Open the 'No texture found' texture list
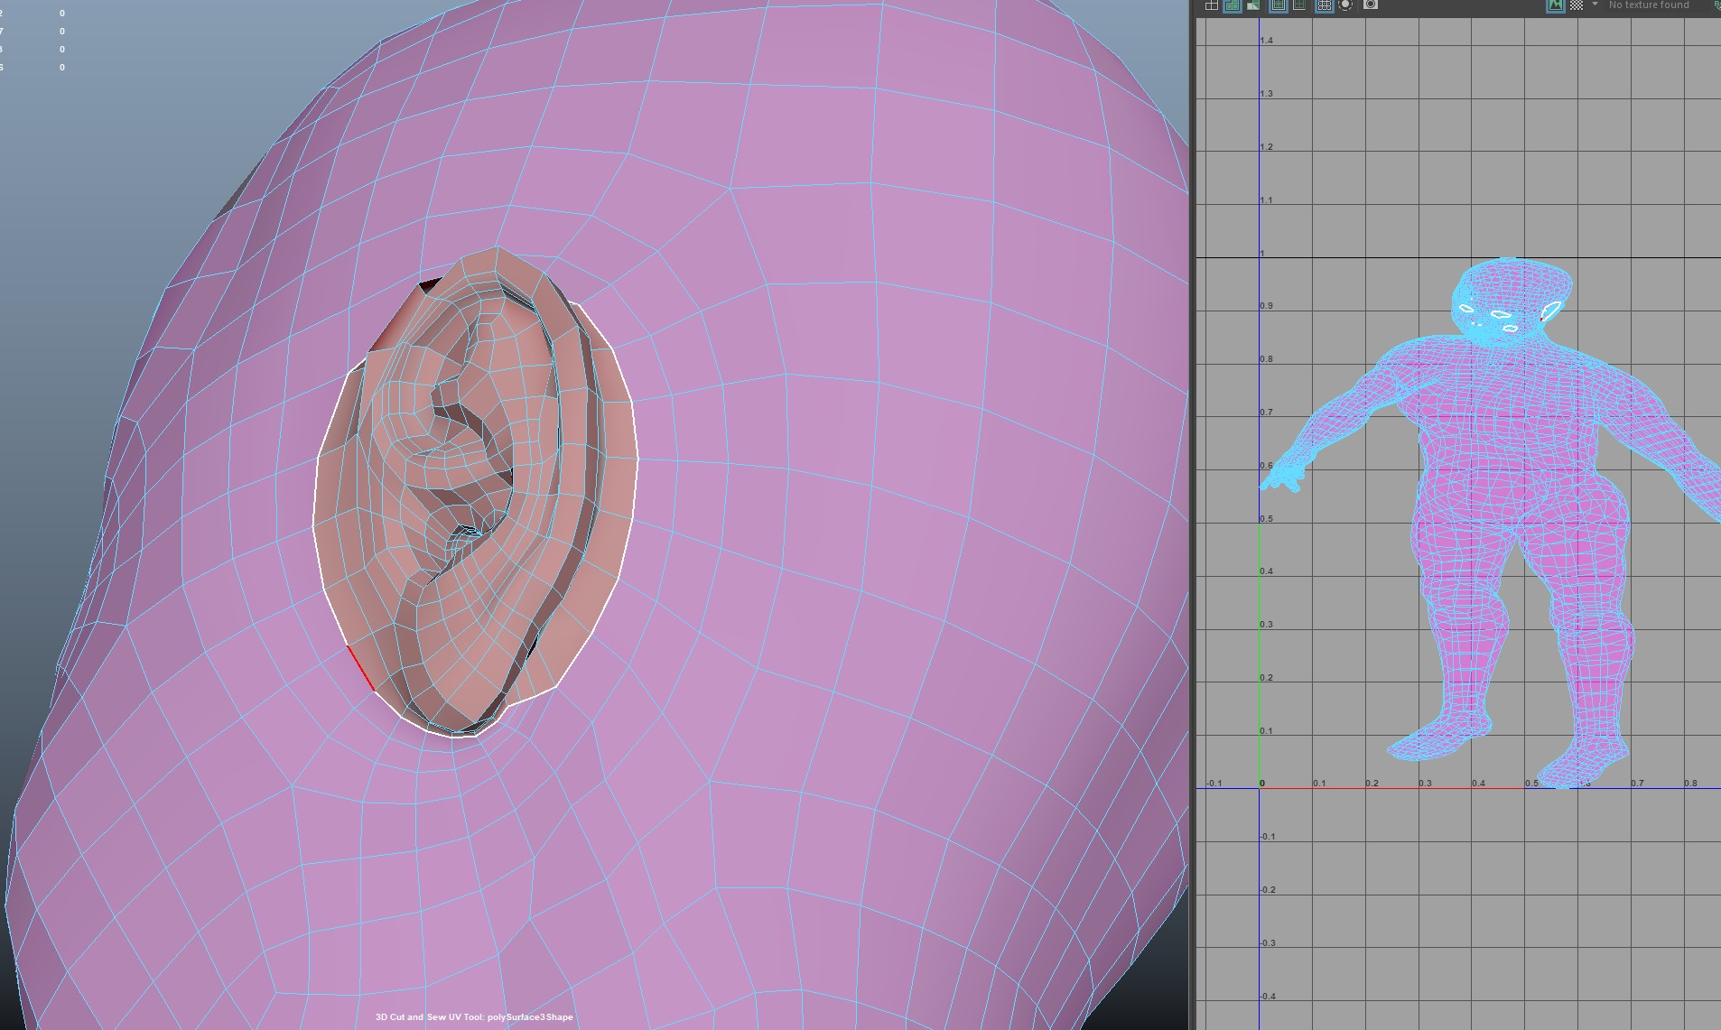The image size is (1721, 1030). pos(1649,5)
